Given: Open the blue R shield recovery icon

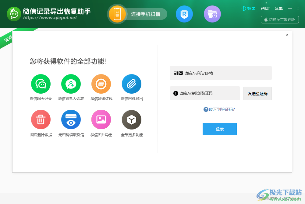Looking at the screenshot, I should point(184,14).
